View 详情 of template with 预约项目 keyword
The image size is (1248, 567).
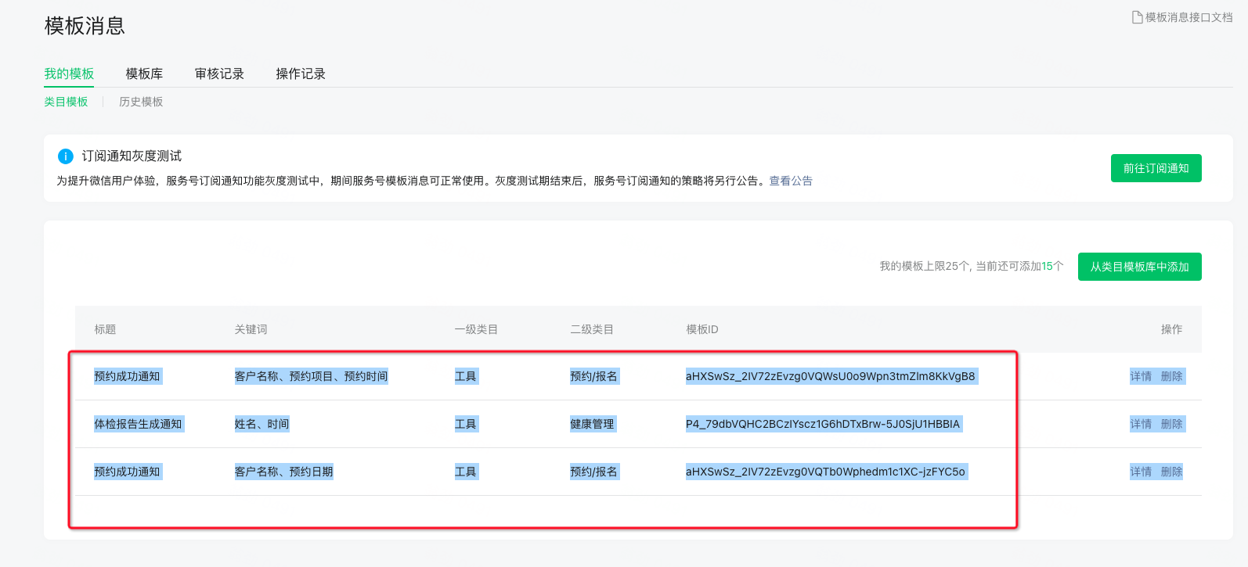click(x=1141, y=376)
